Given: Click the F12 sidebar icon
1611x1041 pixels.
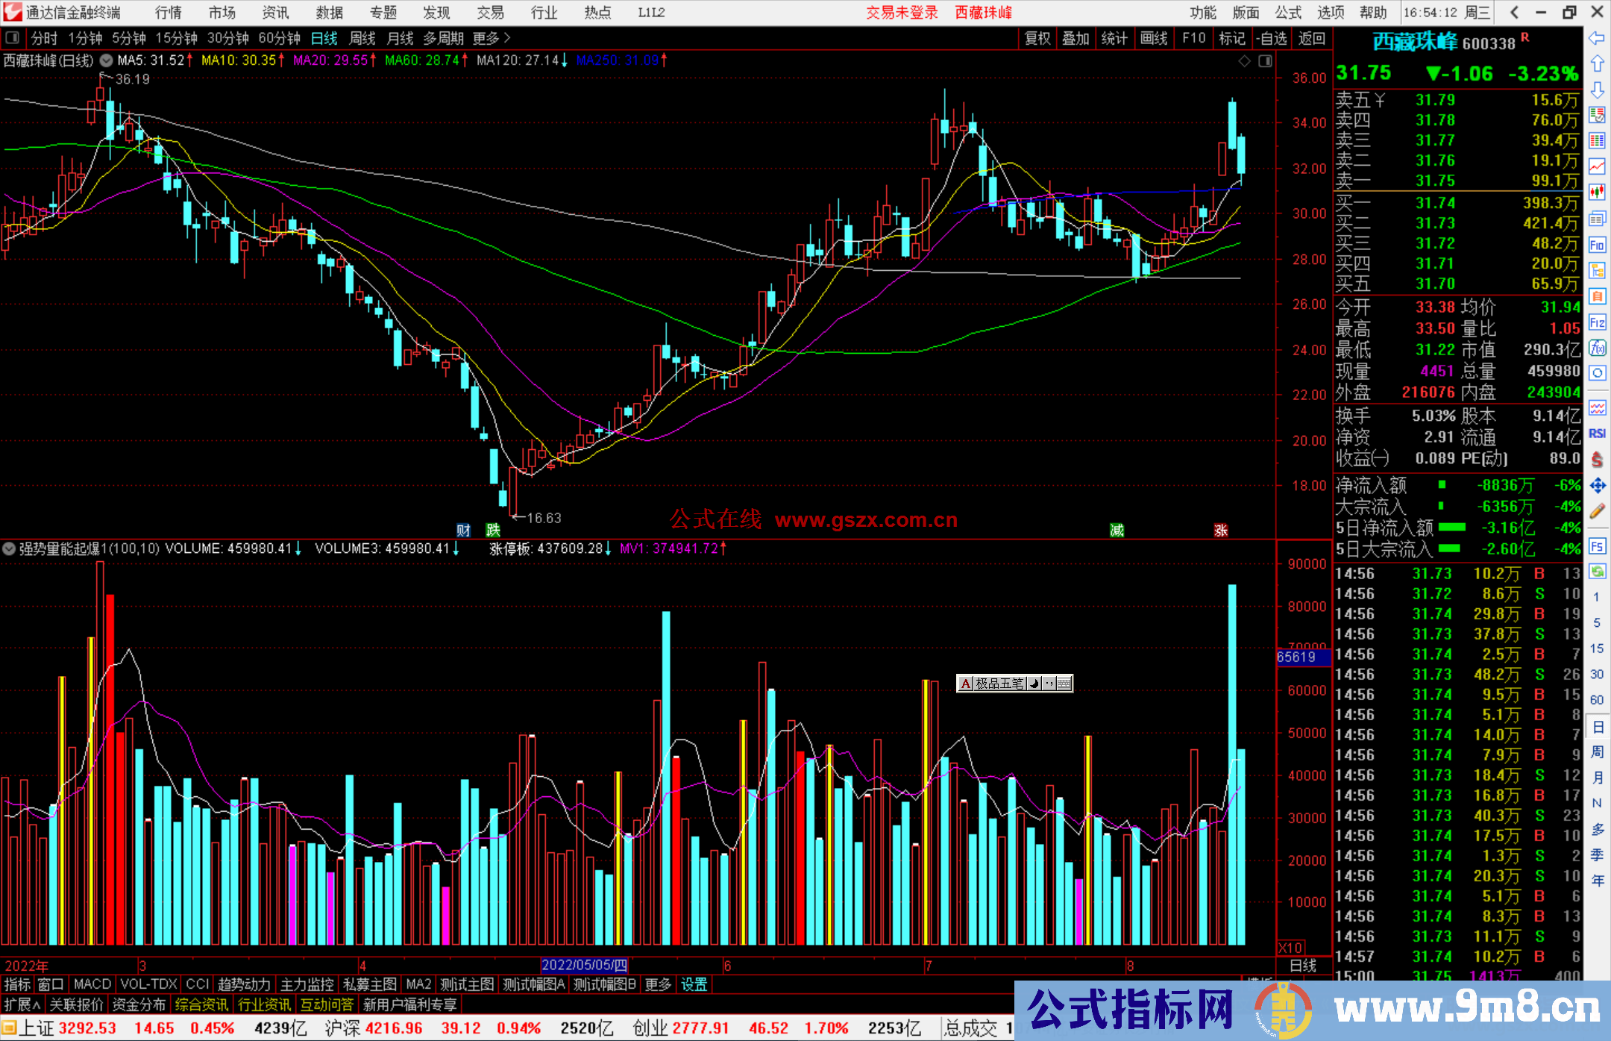Looking at the screenshot, I should coord(1597,322).
